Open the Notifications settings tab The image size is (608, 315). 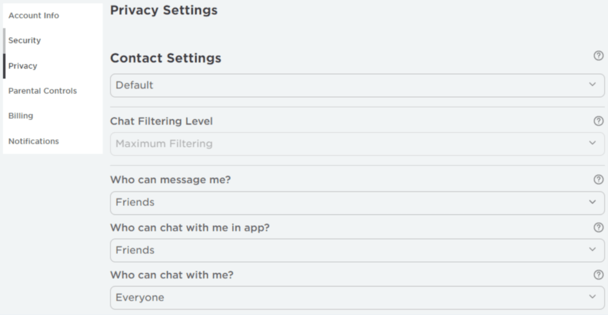pos(34,141)
